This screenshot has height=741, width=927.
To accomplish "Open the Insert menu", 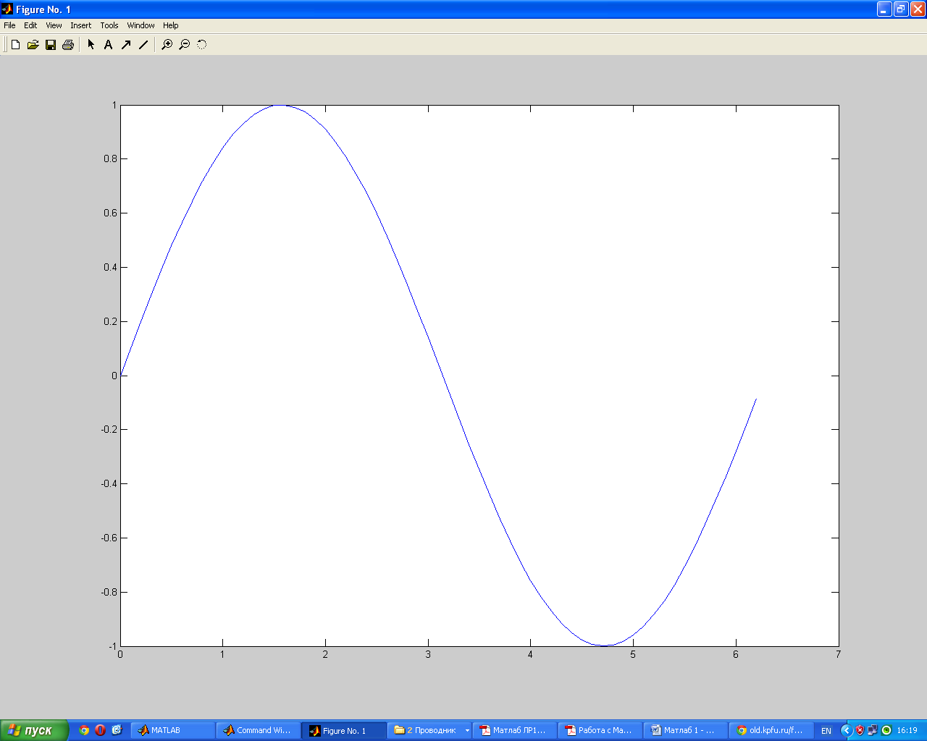I will (80, 25).
